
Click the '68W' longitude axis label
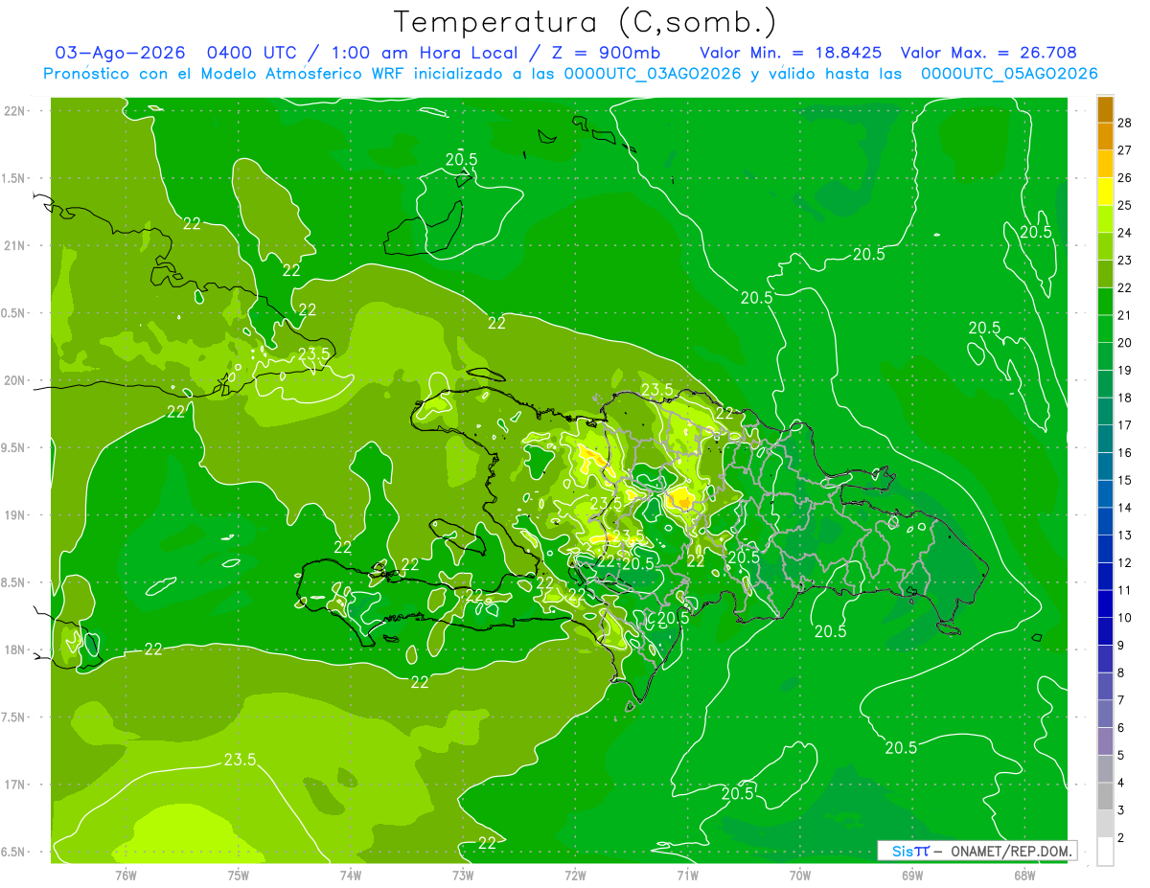[1024, 874]
